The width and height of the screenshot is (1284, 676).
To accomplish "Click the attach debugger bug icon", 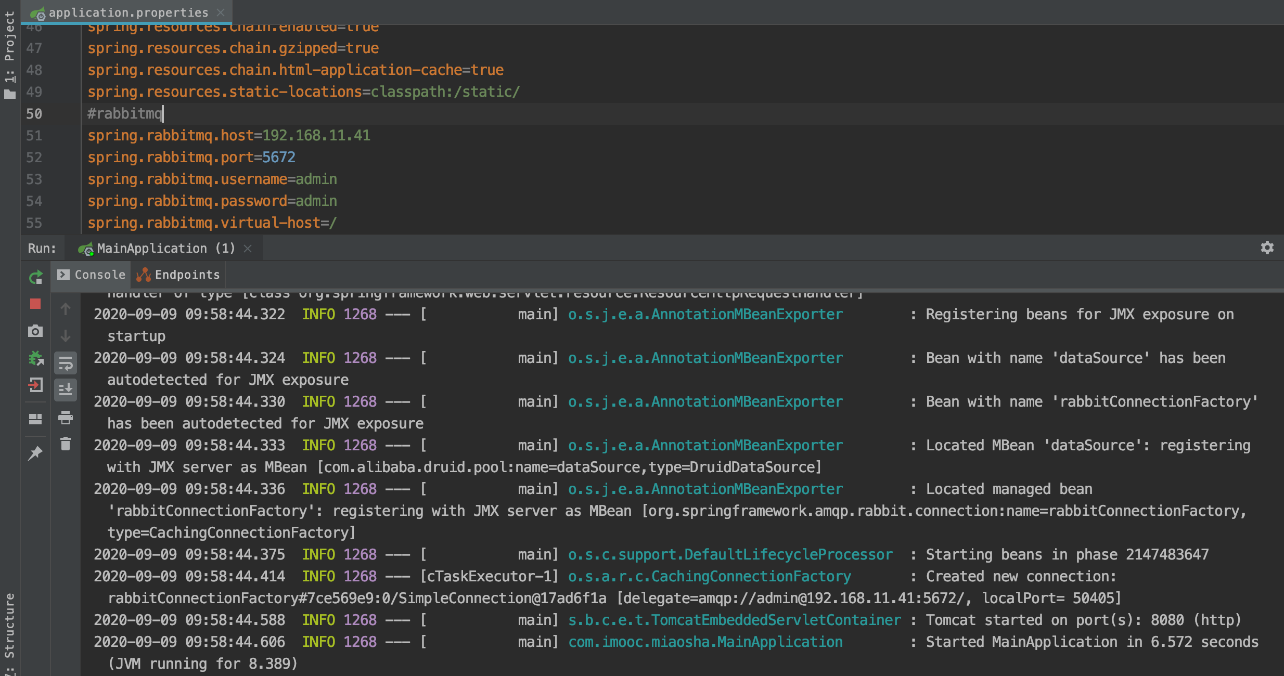I will [35, 358].
